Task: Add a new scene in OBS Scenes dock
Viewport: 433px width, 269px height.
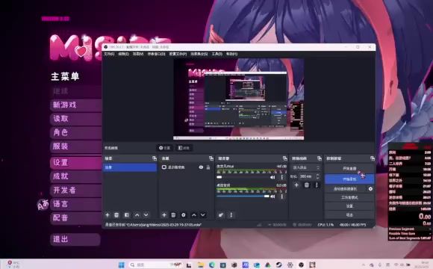Action: click(108, 214)
